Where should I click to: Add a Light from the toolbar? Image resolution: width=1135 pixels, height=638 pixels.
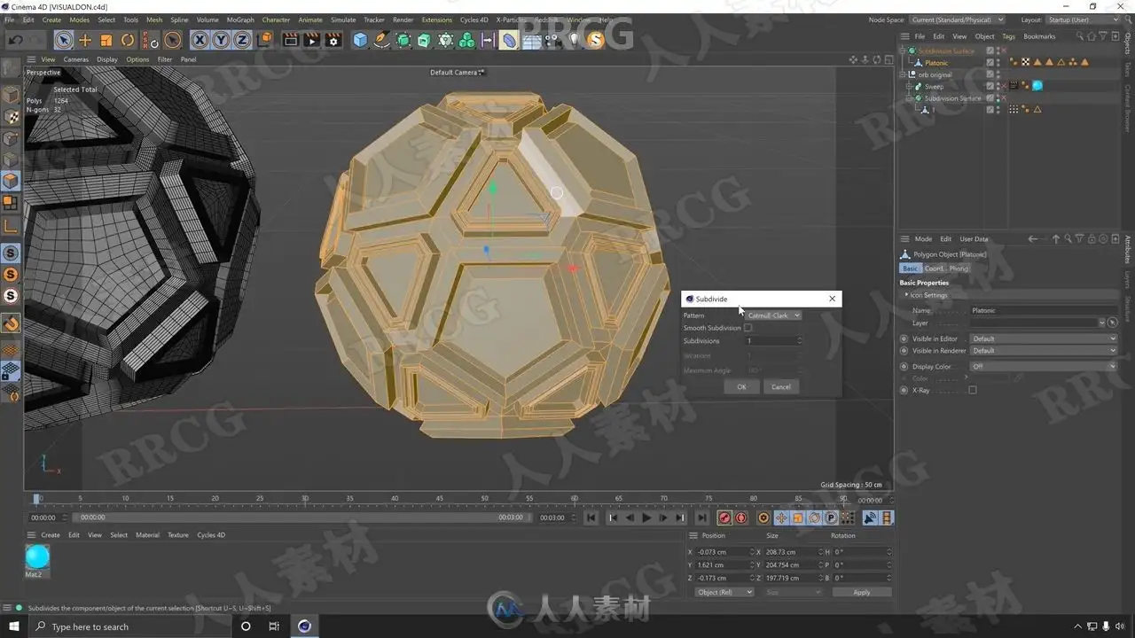click(574, 40)
